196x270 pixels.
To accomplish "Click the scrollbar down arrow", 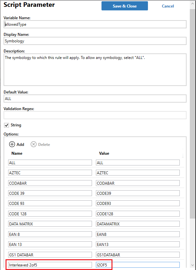I will [192, 265].
